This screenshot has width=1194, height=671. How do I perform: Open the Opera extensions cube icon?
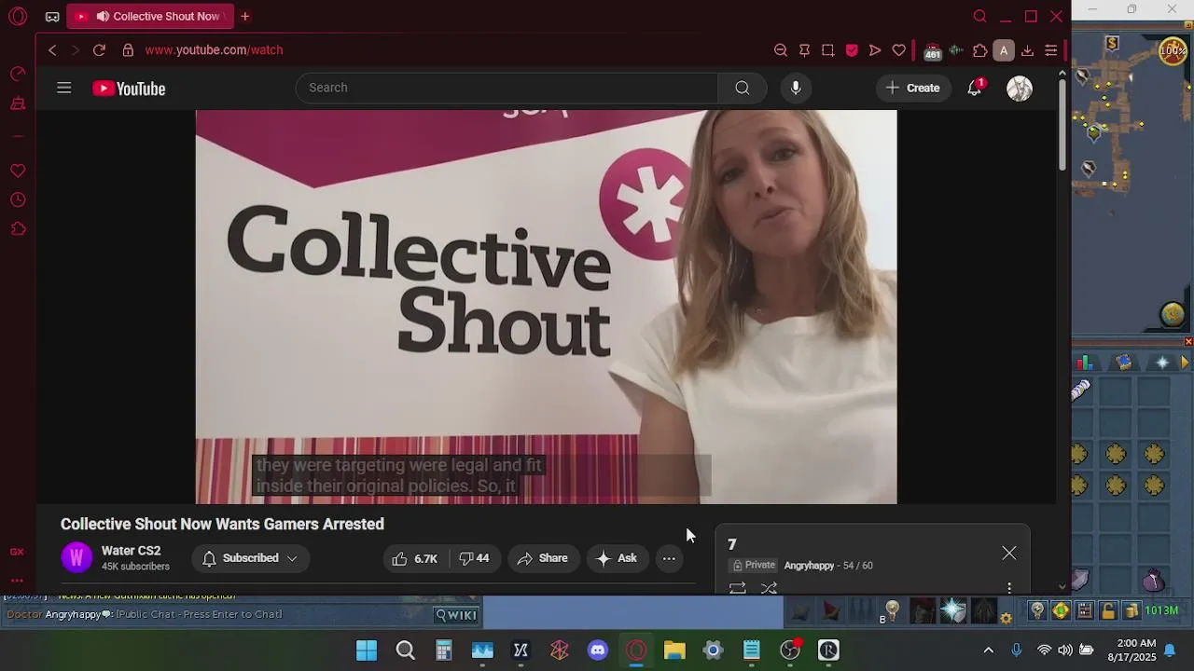click(979, 50)
